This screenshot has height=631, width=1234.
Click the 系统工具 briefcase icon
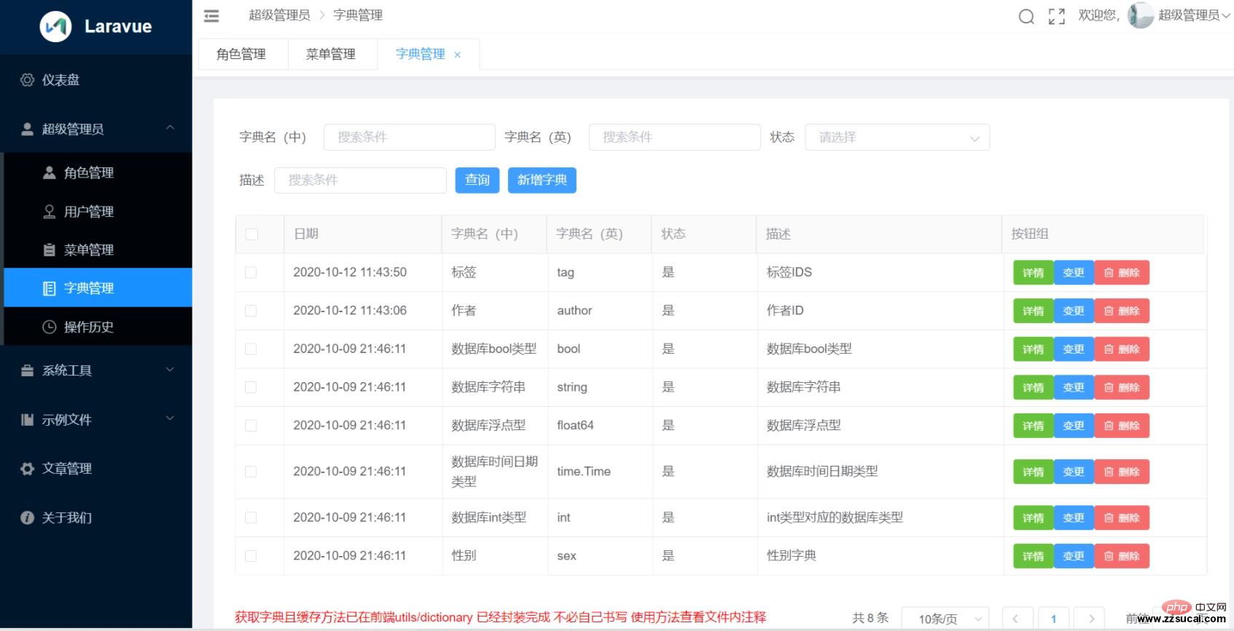[x=28, y=370]
